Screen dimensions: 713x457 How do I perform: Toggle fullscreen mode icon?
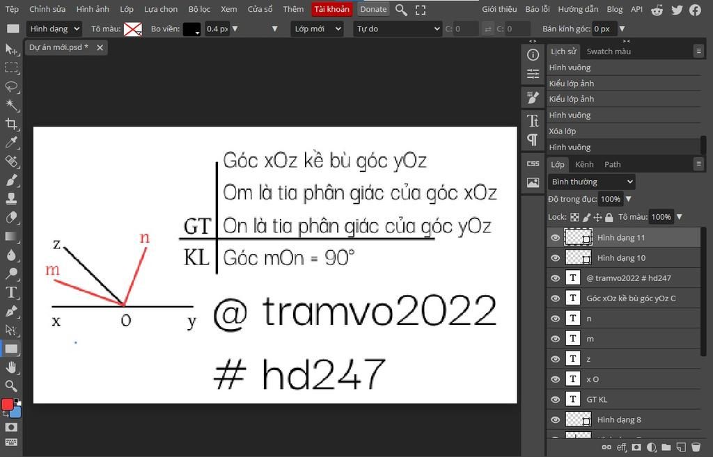pyautogui.click(x=421, y=10)
